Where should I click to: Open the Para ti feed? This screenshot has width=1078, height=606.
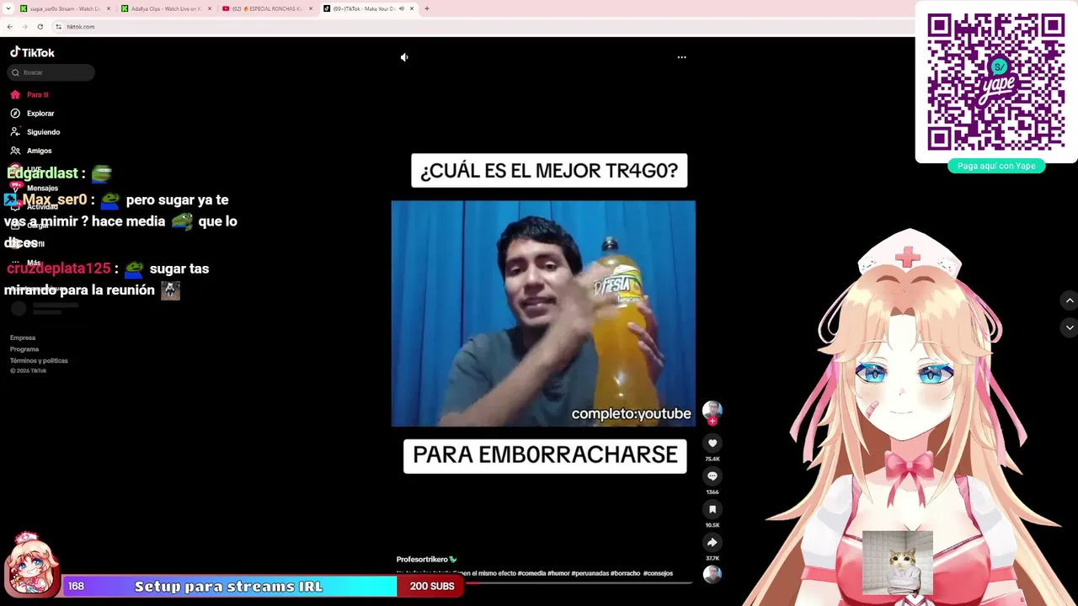[x=37, y=95]
